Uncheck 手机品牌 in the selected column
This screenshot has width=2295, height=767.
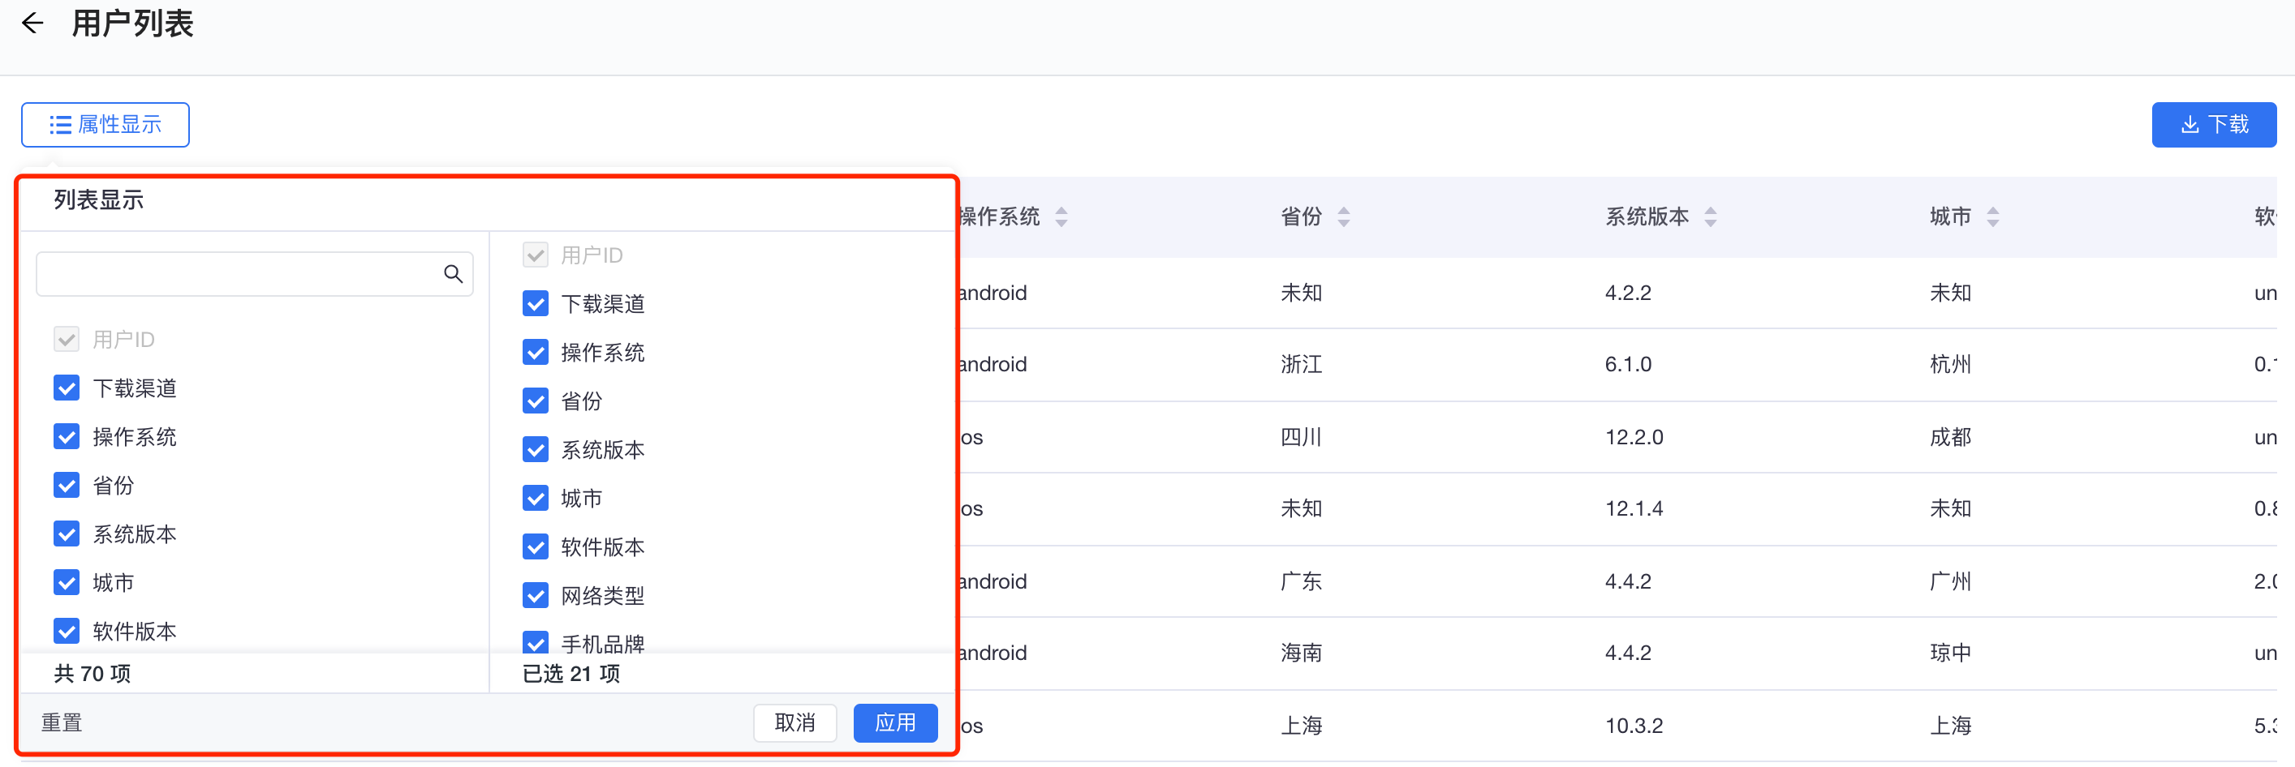tap(536, 642)
